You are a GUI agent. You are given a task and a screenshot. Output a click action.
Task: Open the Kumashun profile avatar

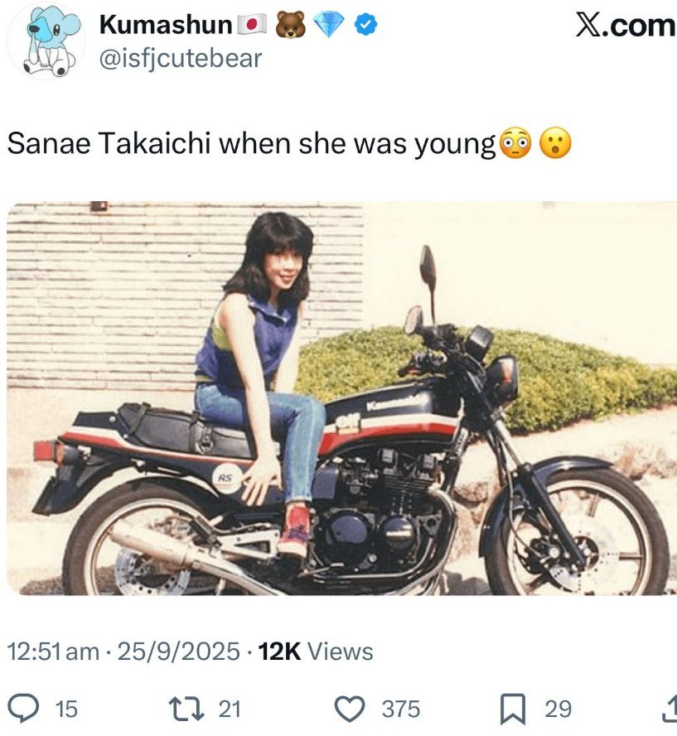coord(45,41)
